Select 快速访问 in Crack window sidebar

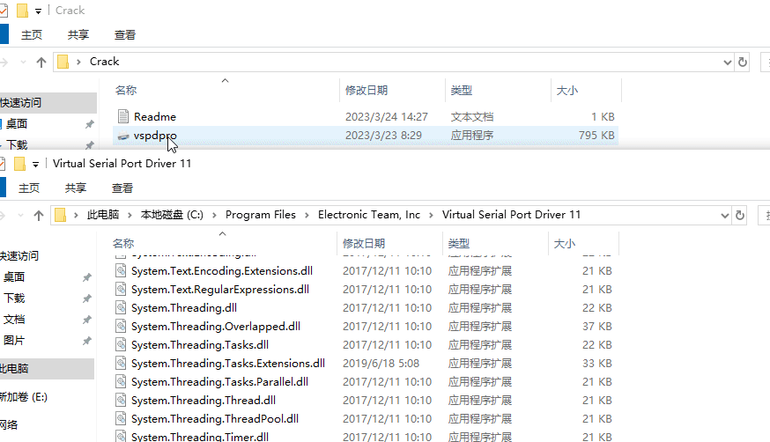point(20,102)
